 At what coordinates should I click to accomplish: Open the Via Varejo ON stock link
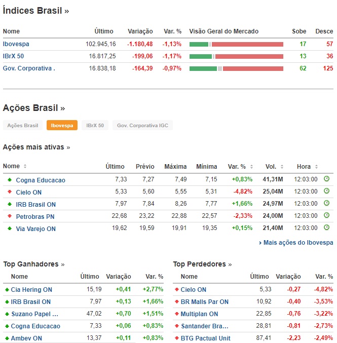point(35,229)
